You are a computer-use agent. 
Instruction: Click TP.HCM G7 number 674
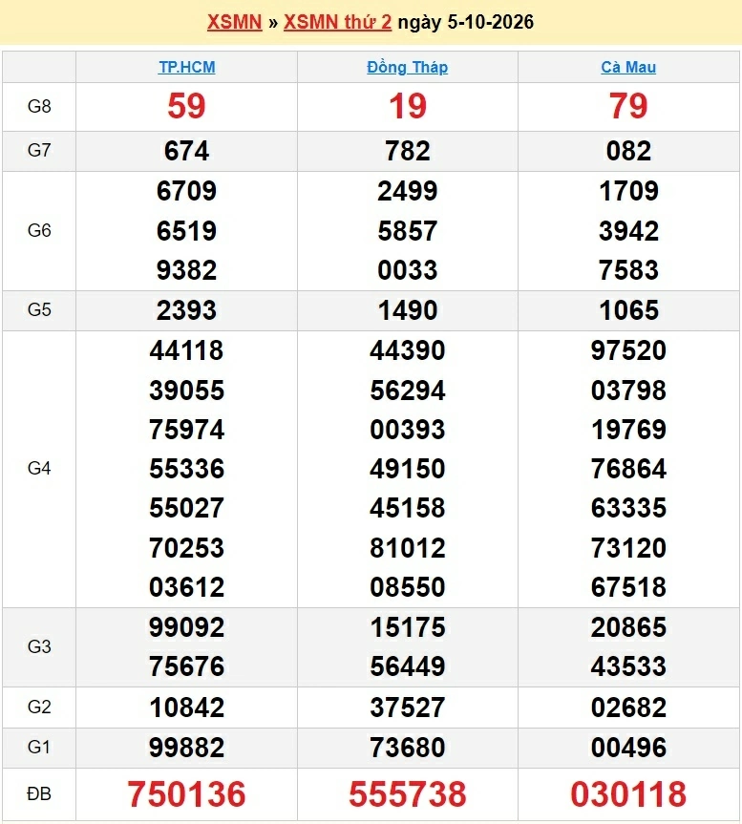click(186, 151)
